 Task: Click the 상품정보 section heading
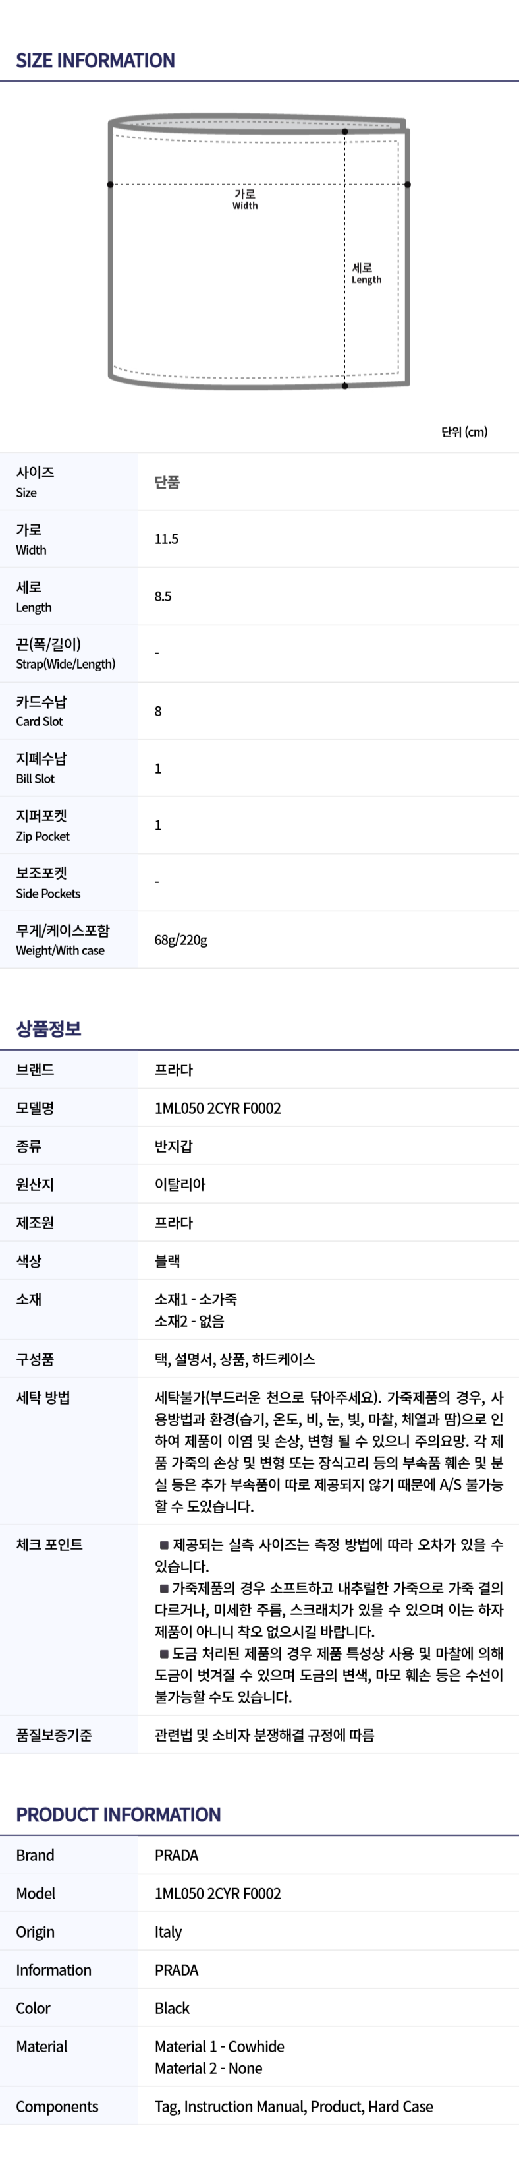[x=49, y=1028]
